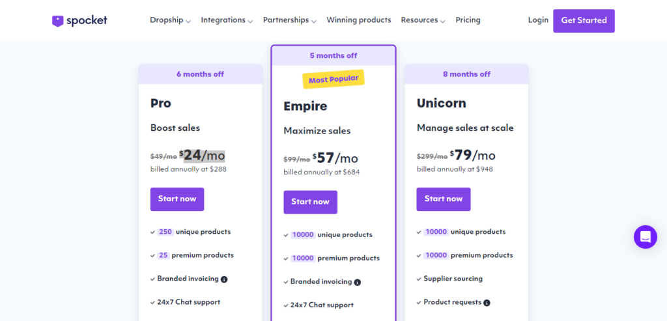
Task: Click Start now under Pro plan
Action: coord(177,199)
